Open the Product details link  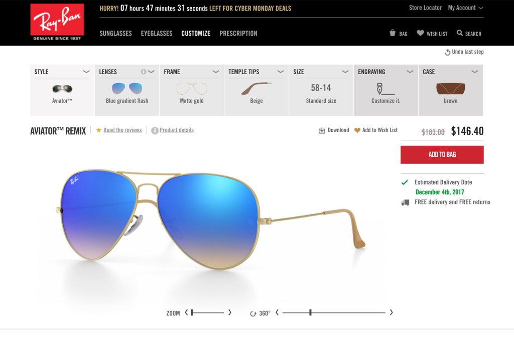(176, 130)
